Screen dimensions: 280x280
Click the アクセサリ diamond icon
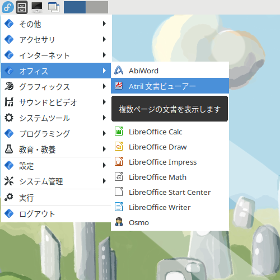coord(9,39)
